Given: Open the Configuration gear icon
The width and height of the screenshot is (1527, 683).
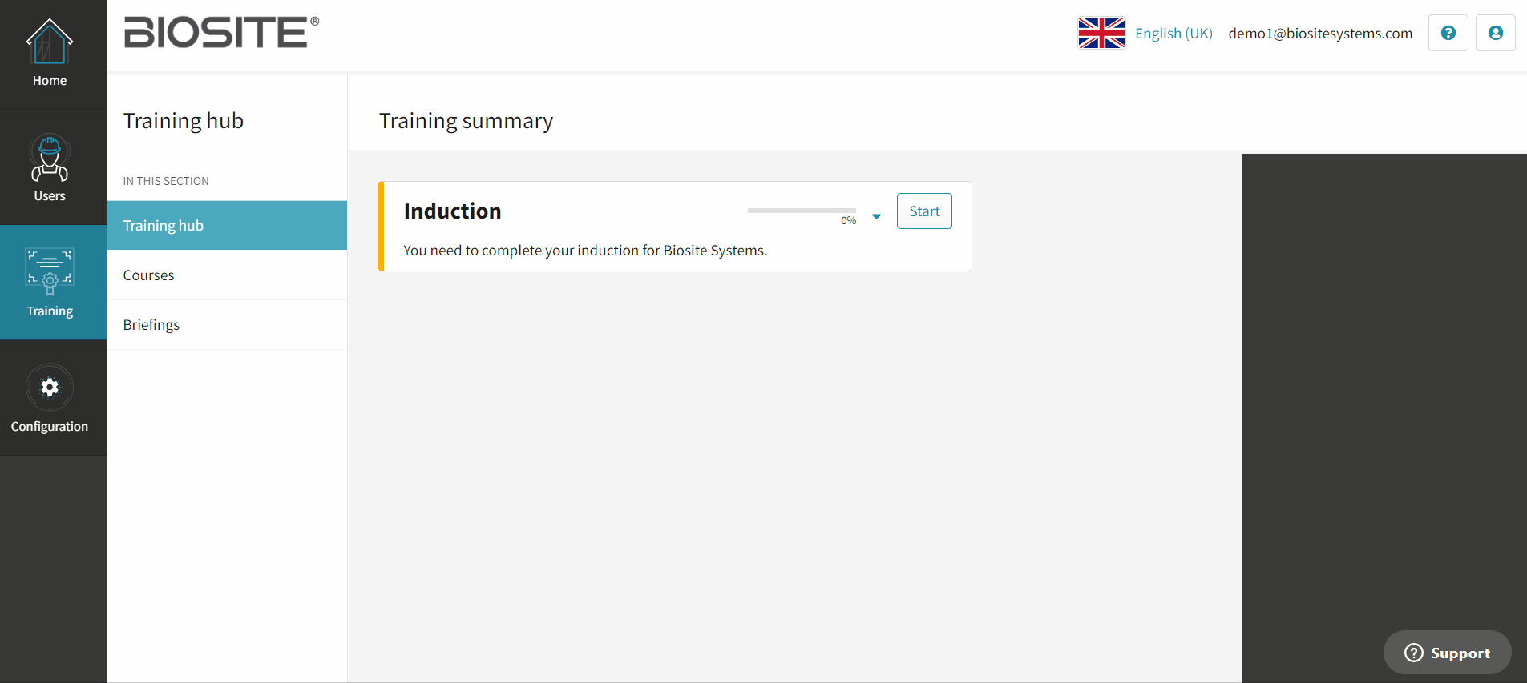Looking at the screenshot, I should (x=50, y=388).
